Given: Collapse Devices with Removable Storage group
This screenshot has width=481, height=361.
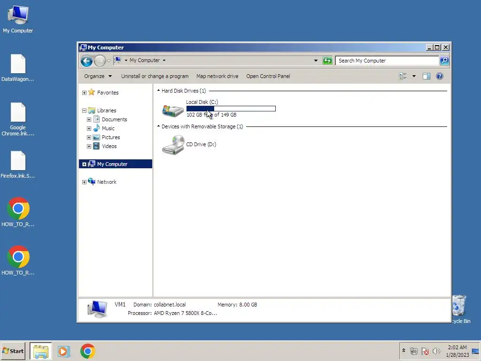Looking at the screenshot, I should pyautogui.click(x=159, y=126).
